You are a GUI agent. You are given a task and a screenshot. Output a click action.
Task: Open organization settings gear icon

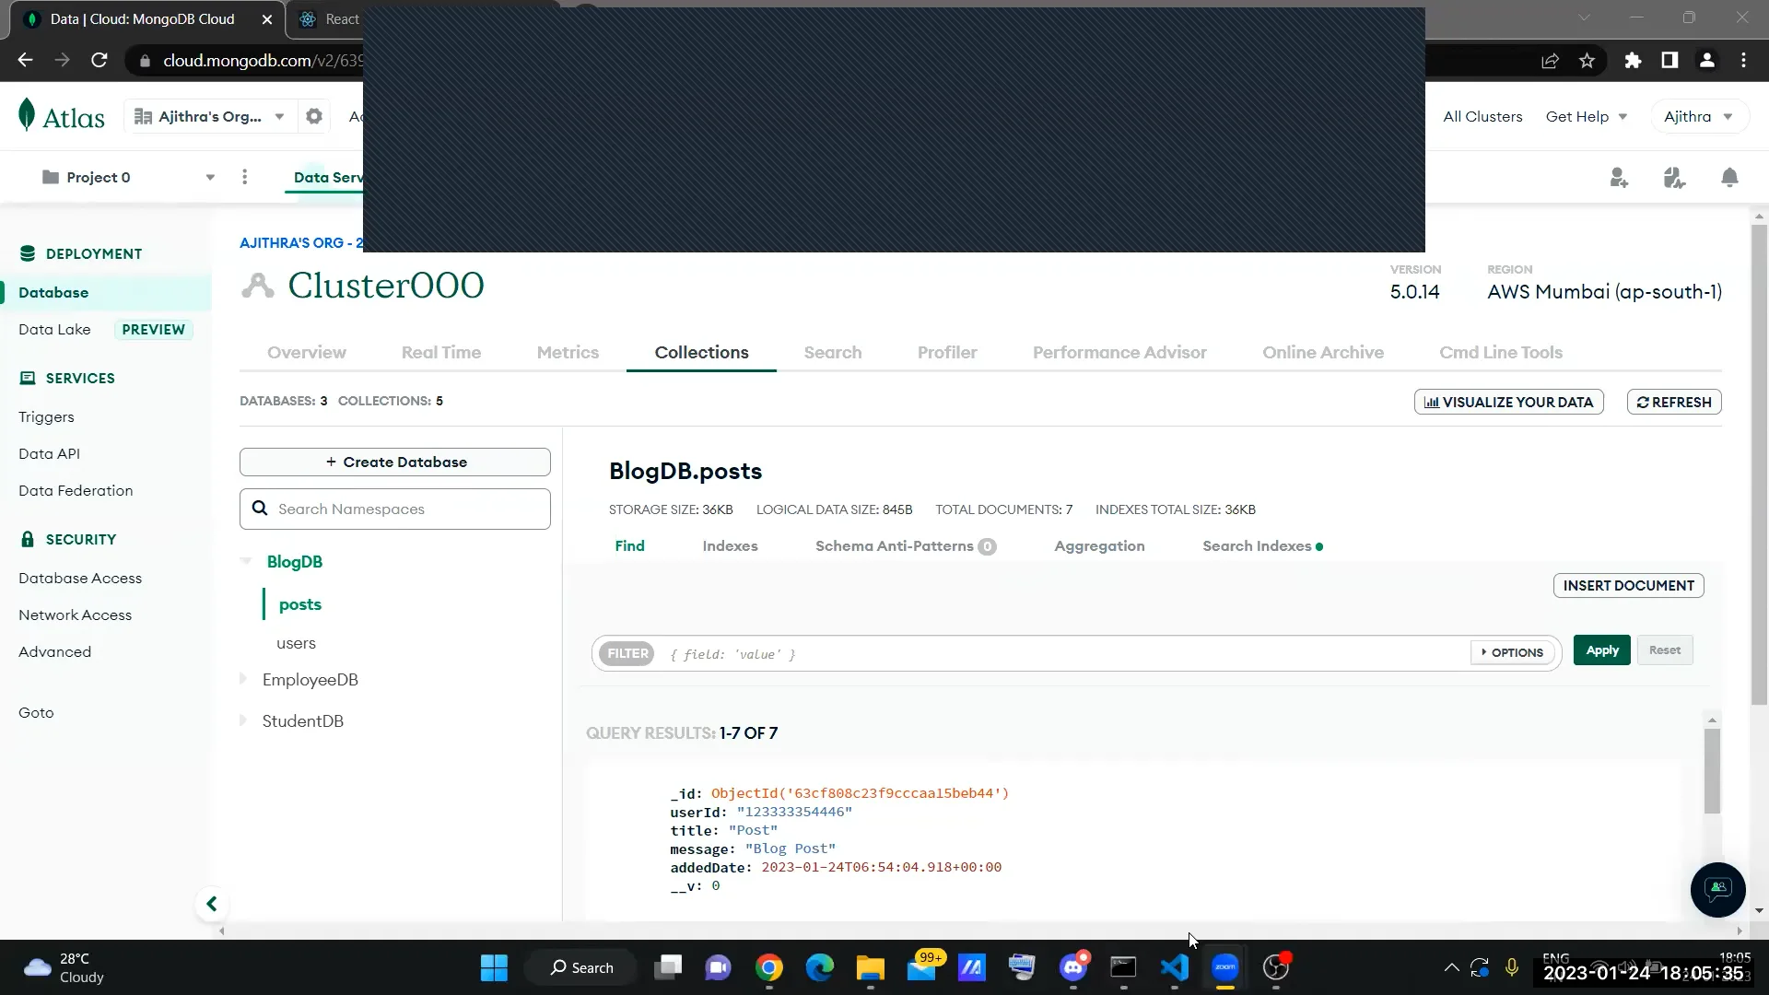[x=314, y=116]
